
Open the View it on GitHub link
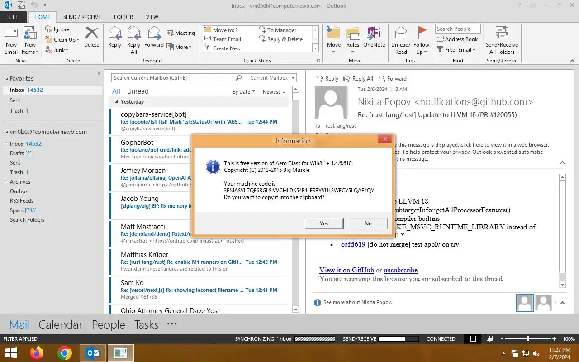pos(346,270)
